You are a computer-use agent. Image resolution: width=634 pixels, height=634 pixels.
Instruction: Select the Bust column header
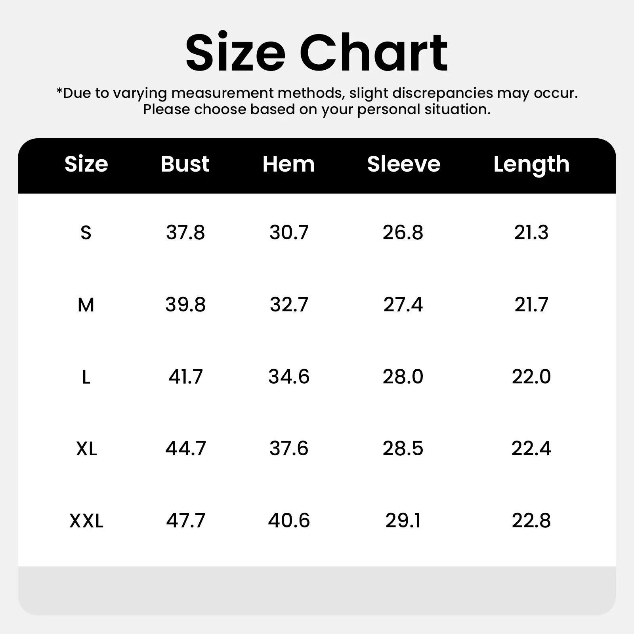(x=185, y=164)
